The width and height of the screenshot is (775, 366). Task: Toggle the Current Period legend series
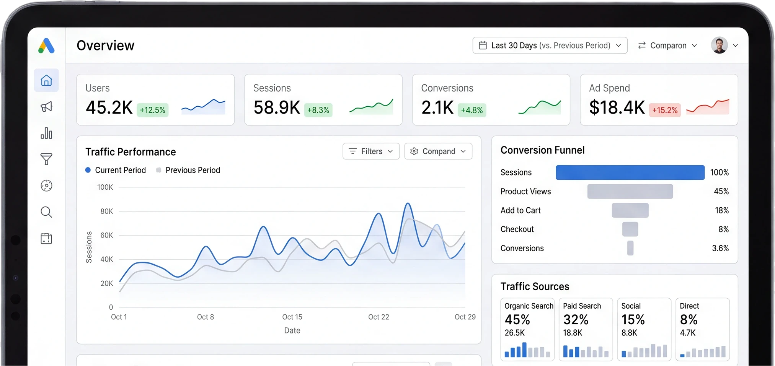coord(116,170)
